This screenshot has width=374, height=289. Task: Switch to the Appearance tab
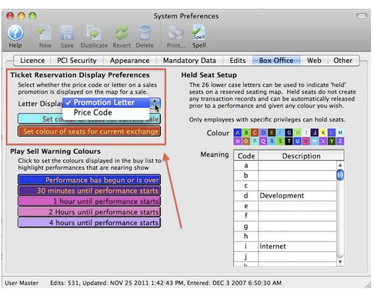tap(129, 61)
